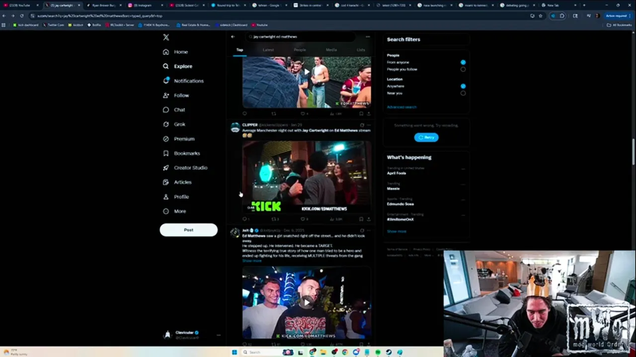Switch to the Latest search tab
636x357 pixels.
[x=268, y=50]
